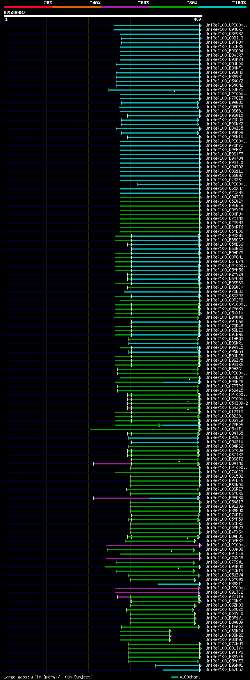Click the white query sequence ruler bar
Viewport: 250px width, 680px height.
[103, 16]
